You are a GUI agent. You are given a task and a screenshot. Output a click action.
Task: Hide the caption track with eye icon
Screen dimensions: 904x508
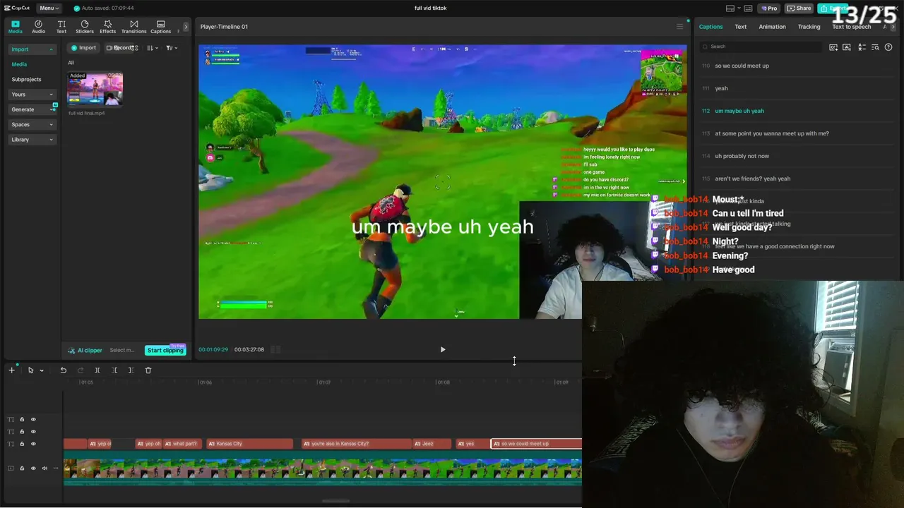33,444
